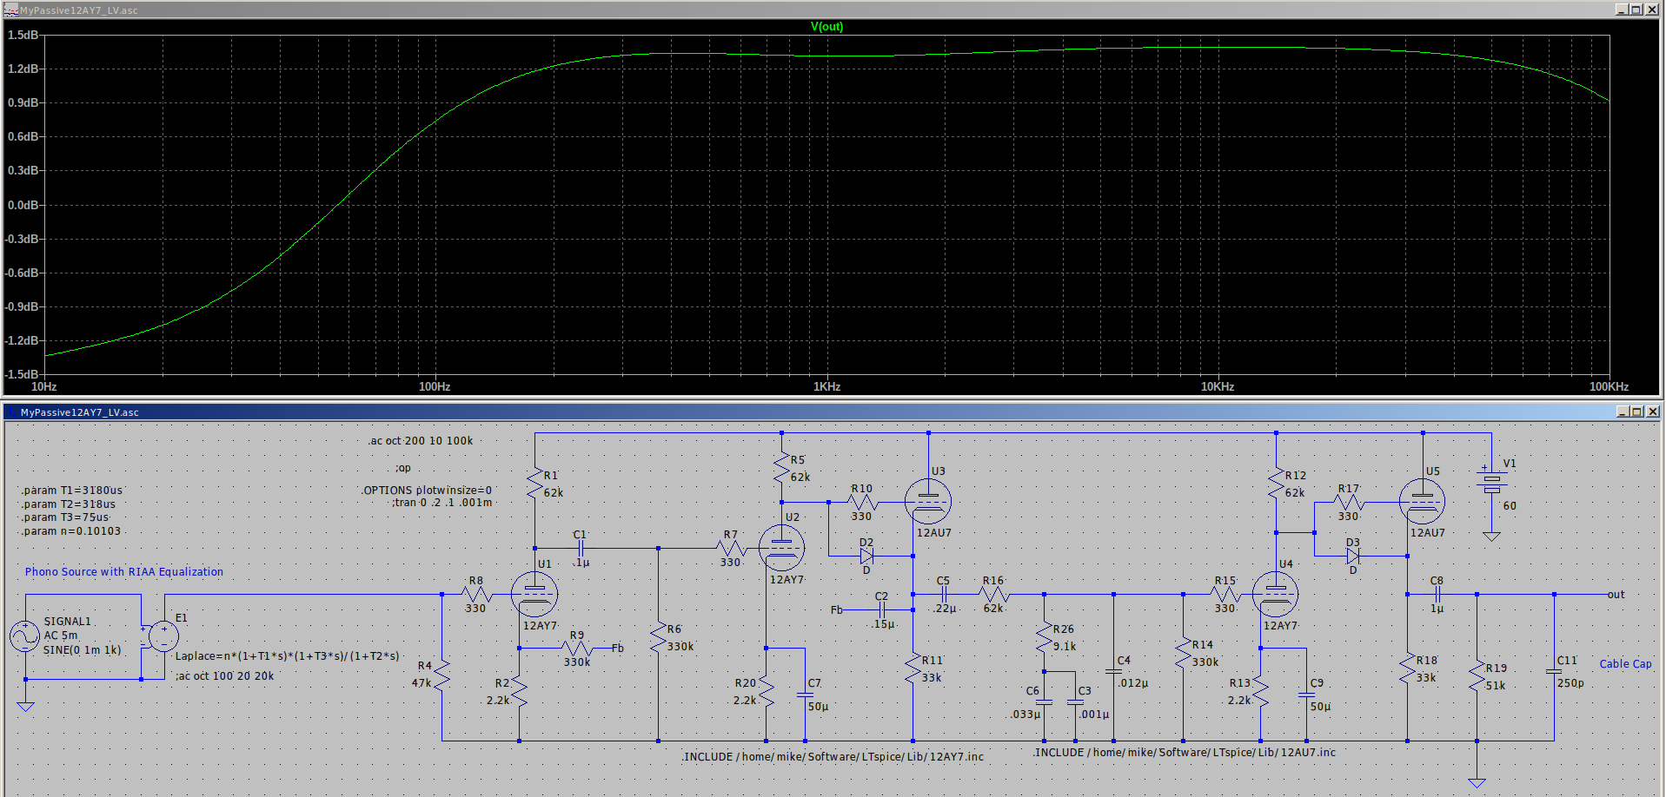Select capacitor C2 .15µ symbol
1666x797 pixels.
[x=882, y=610]
